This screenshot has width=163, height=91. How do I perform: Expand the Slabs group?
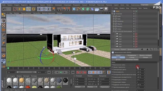click(x=114, y=19)
